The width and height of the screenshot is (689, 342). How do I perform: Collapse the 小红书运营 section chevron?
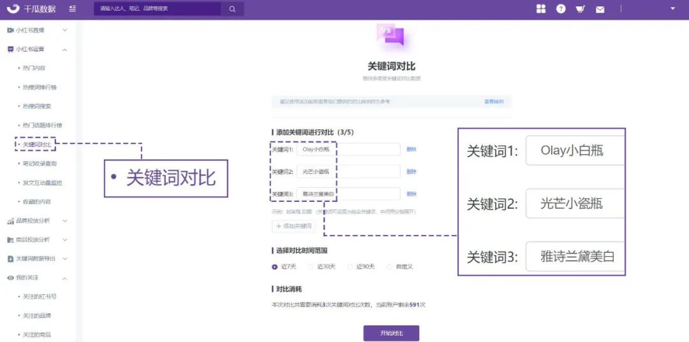[64, 50]
